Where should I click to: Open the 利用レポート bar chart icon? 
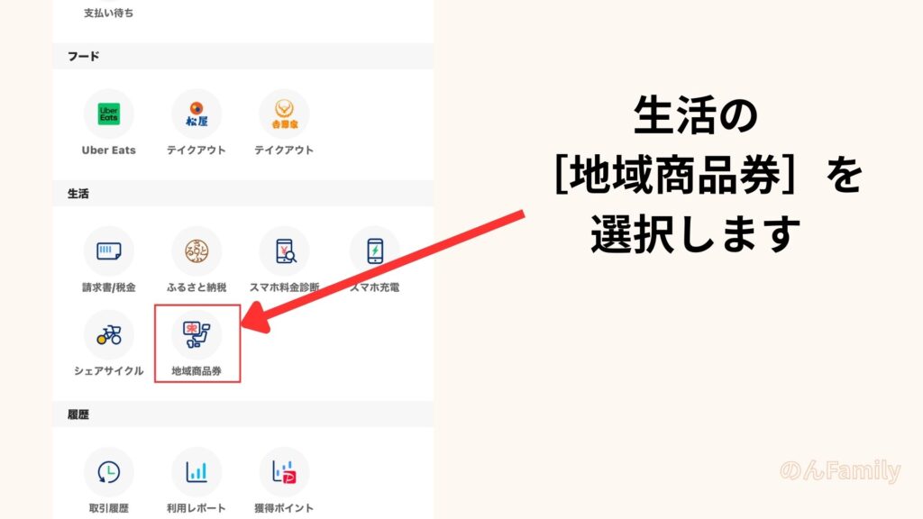click(x=196, y=472)
